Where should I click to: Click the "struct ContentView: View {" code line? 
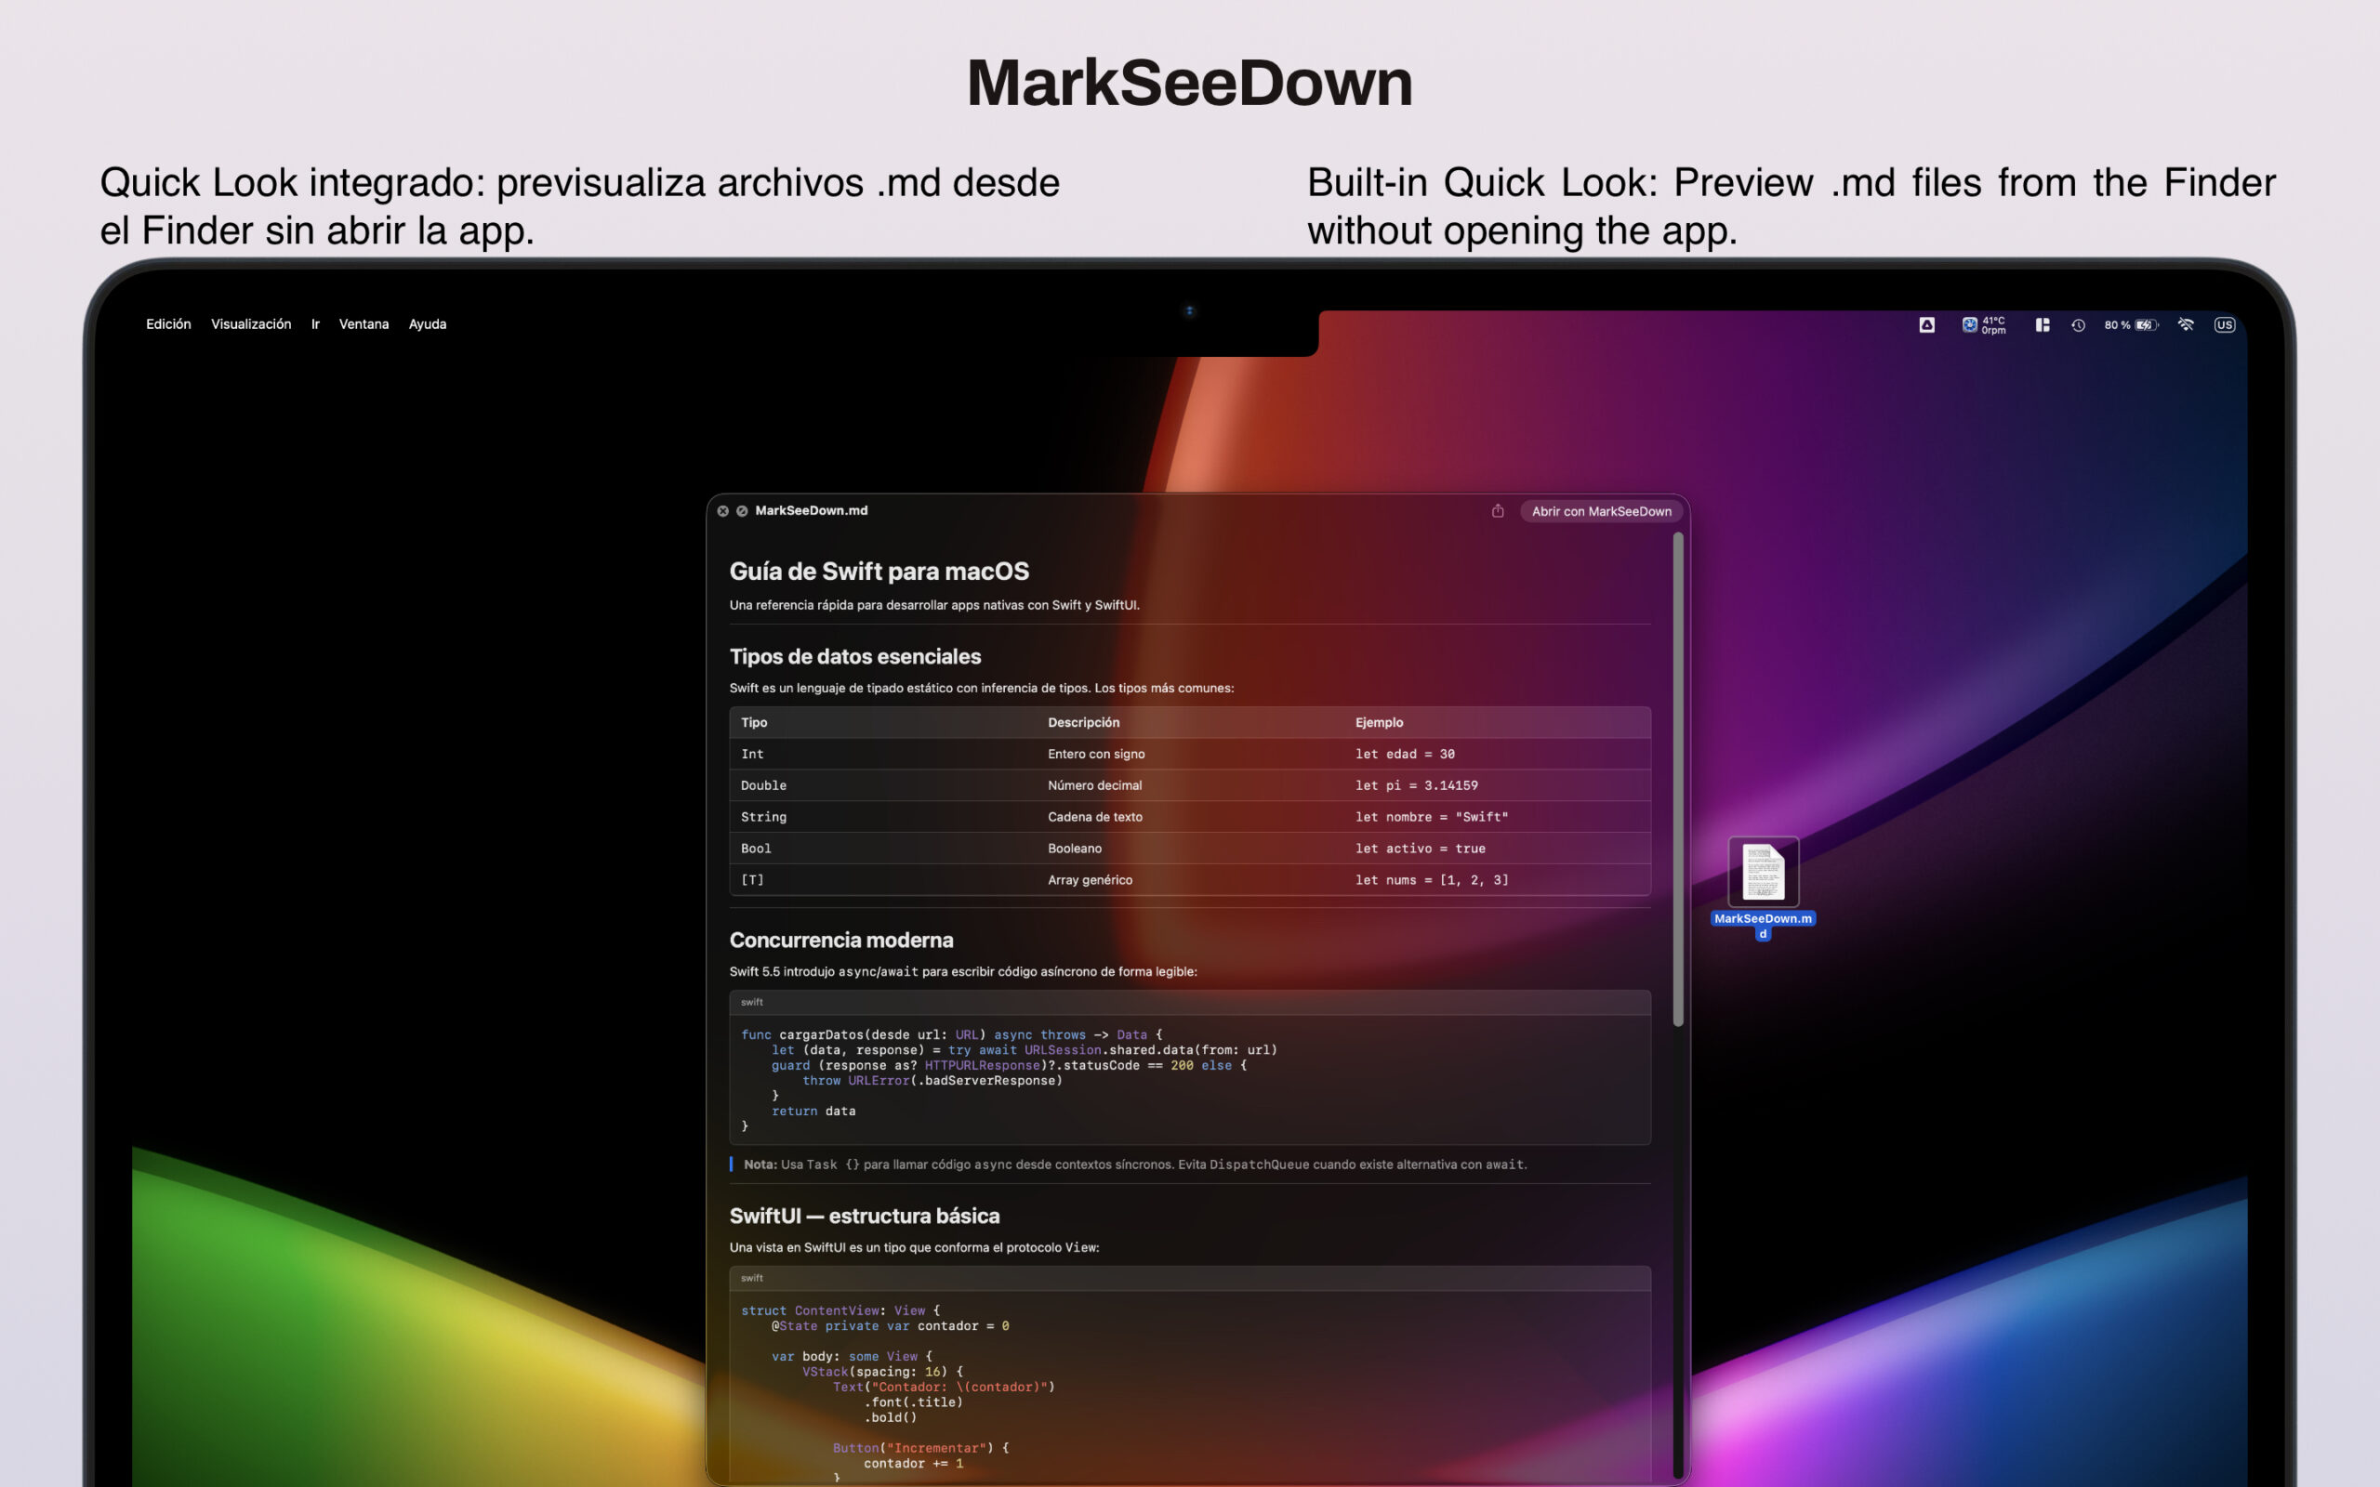(840, 1310)
